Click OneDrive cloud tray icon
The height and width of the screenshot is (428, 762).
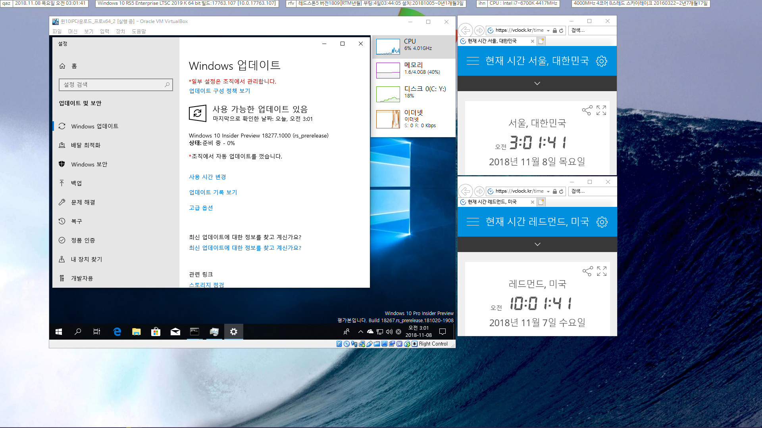tap(370, 332)
